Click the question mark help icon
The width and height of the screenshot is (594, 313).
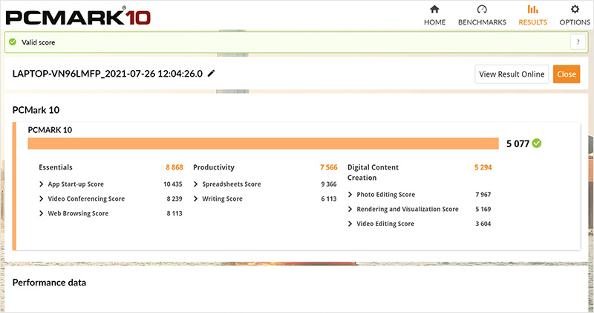coord(575,42)
